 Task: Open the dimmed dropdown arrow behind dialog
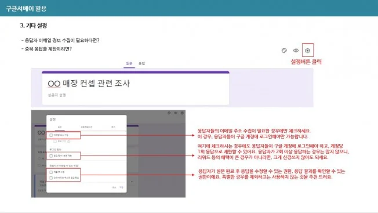tap(132, 182)
